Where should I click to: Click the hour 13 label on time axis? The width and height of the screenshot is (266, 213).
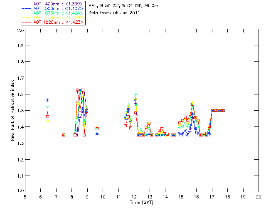click(150, 197)
